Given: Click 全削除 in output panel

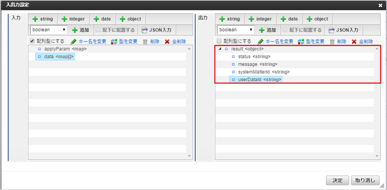Looking at the screenshot, I should pos(362,41).
